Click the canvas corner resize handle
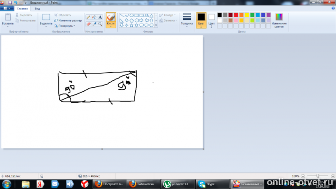336x189 pixels. click(204, 149)
